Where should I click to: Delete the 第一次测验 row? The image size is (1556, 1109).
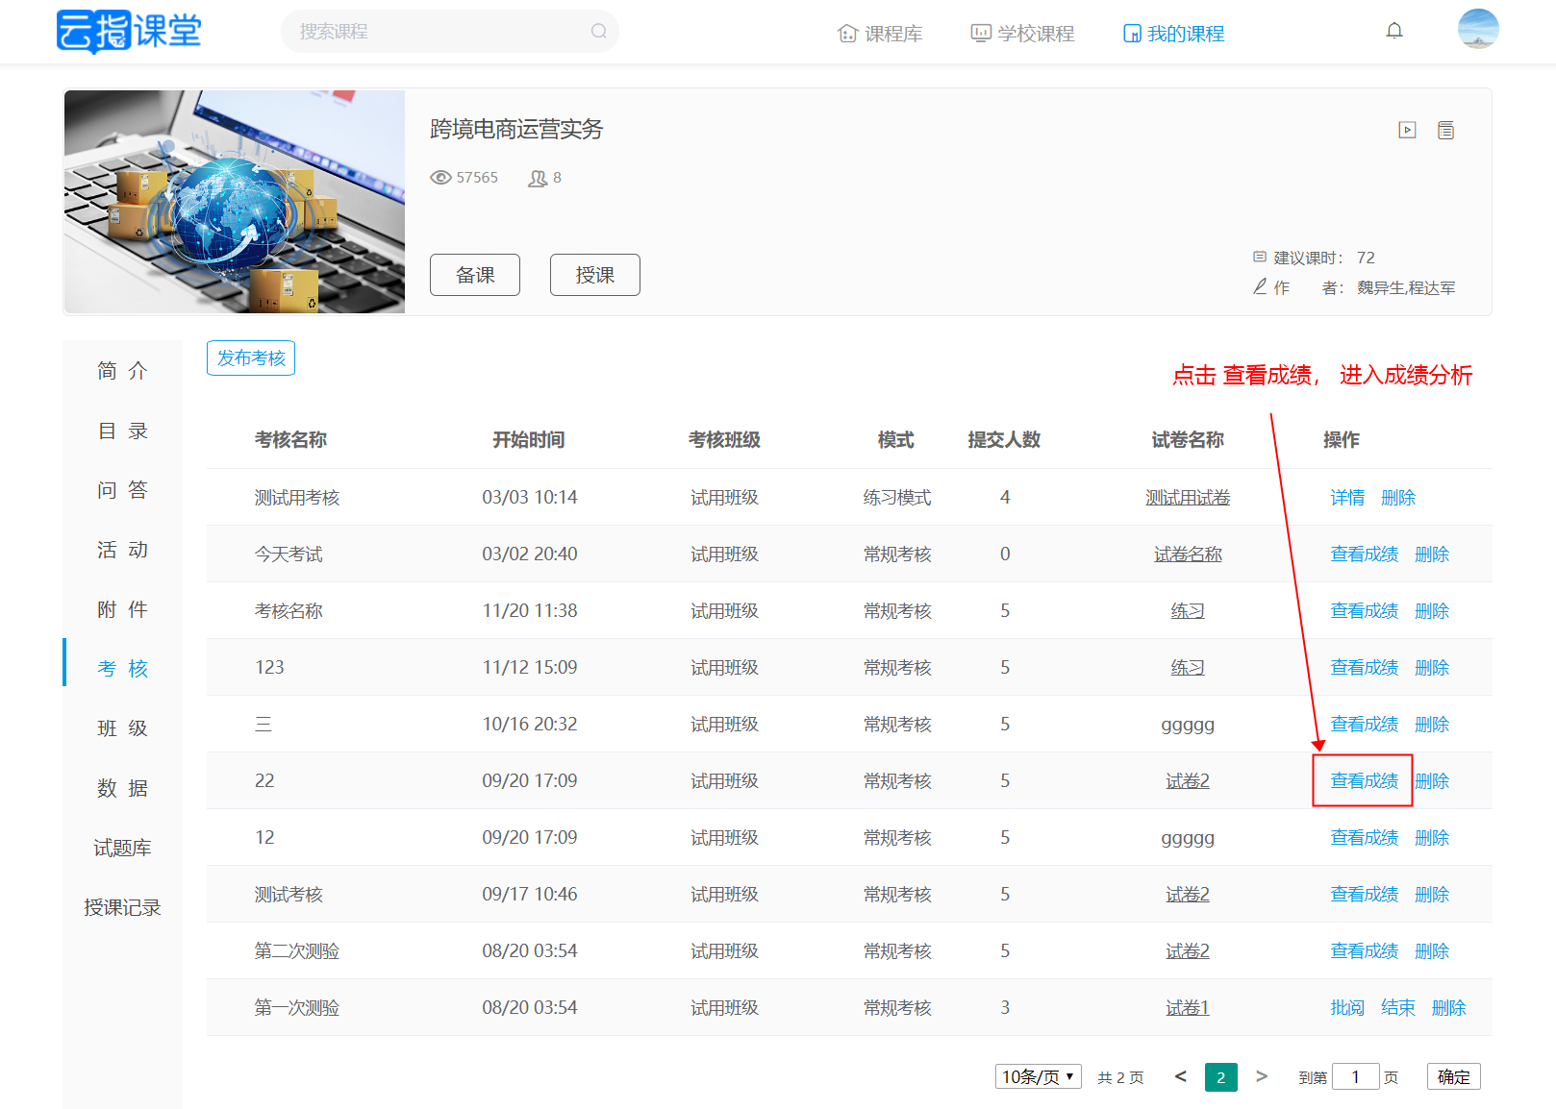[1449, 1008]
